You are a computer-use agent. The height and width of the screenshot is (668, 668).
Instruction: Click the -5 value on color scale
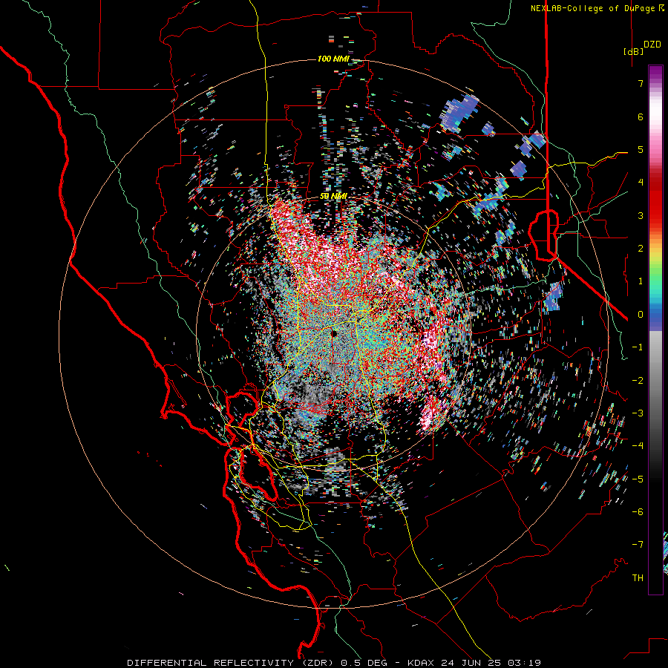tap(638, 479)
